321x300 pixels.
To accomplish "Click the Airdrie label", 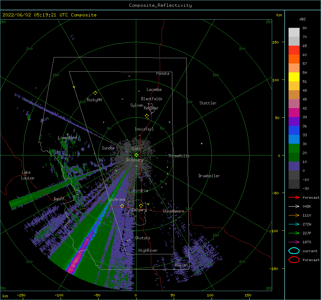I will click(x=141, y=190).
